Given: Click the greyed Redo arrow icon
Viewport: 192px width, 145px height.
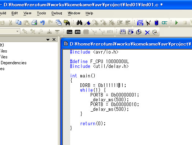Looking at the screenshot, I should (50, 23).
